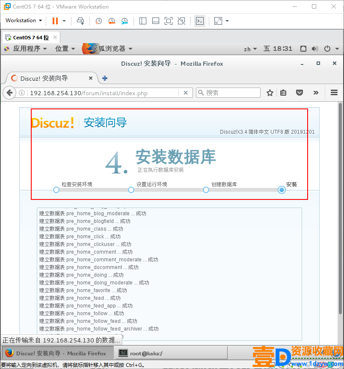The image size is (344, 369).
Task: Open the Firefox hamburger menu
Action: 334,93
